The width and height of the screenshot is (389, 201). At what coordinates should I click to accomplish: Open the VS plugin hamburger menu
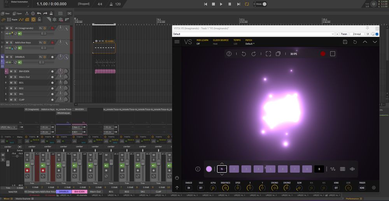click(x=177, y=42)
